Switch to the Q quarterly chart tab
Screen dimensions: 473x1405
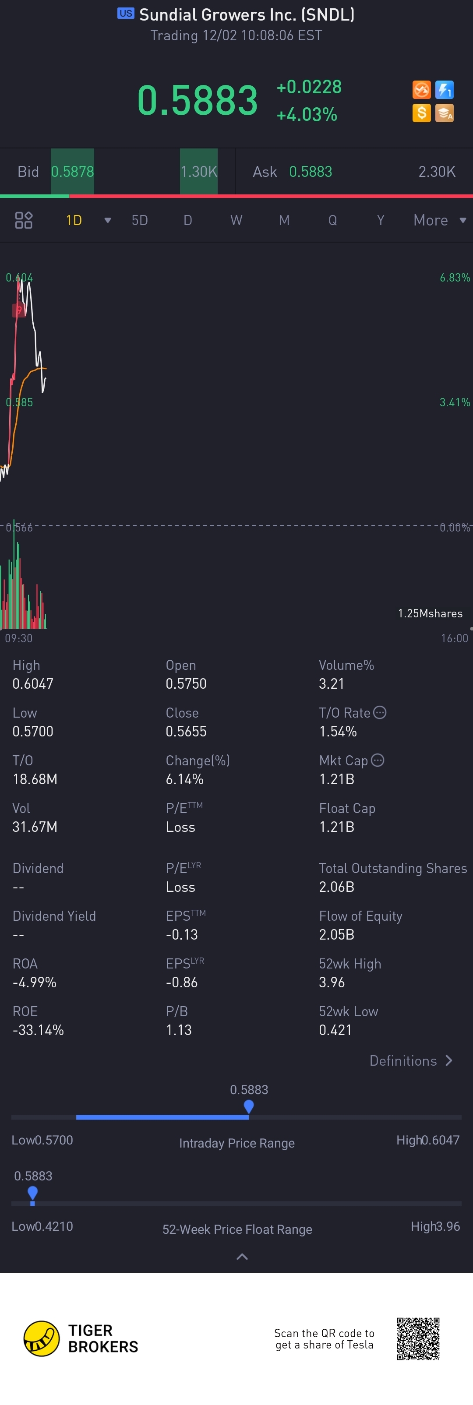tap(332, 220)
